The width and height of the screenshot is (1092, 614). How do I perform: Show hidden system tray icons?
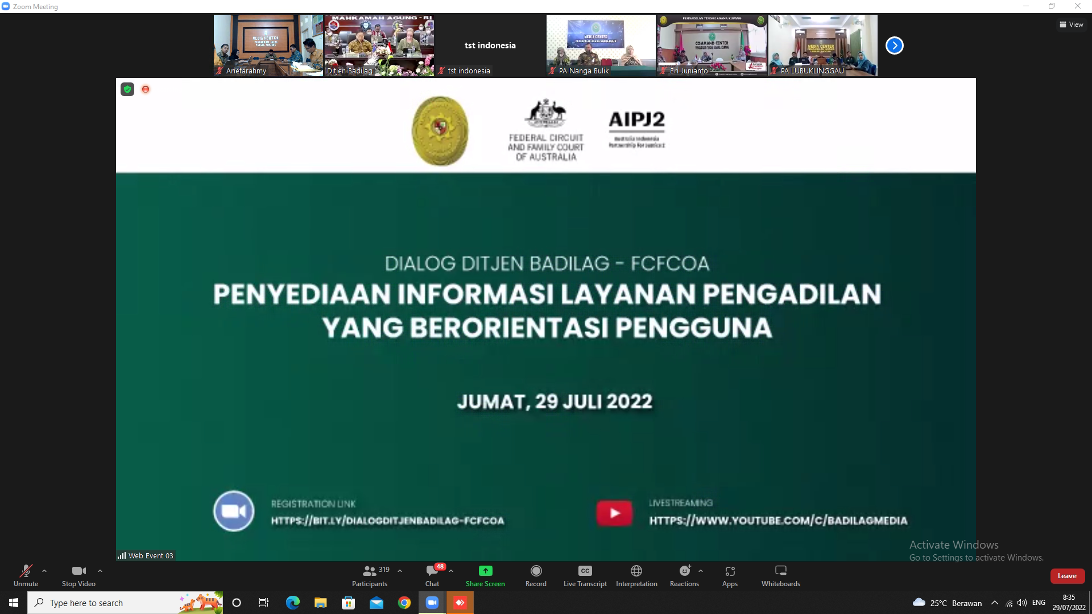click(994, 603)
